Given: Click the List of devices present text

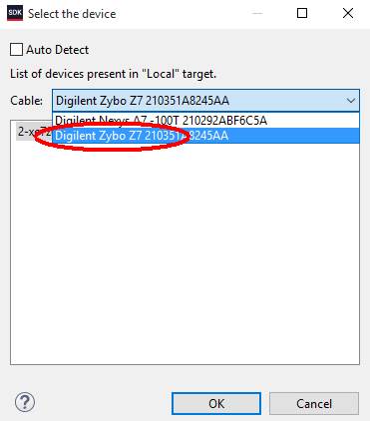Looking at the screenshot, I should coord(113,74).
